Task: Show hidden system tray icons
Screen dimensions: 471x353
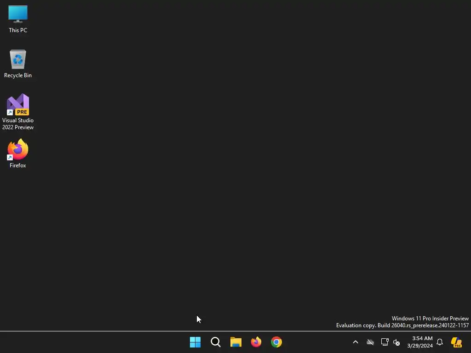Action: tap(356, 342)
